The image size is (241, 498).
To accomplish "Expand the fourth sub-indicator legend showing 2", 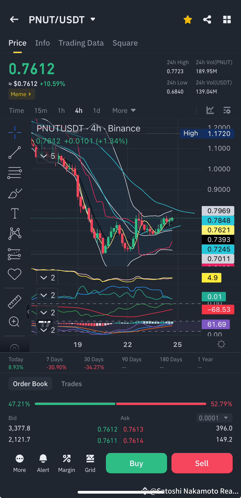I will tap(47, 330).
